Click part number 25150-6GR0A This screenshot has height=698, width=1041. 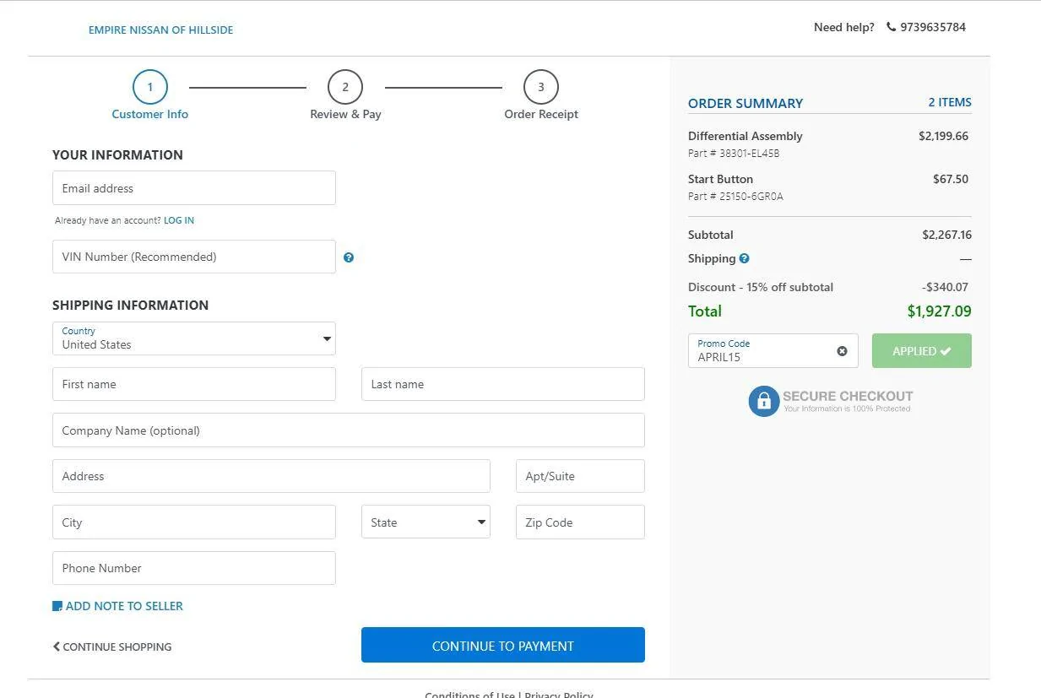click(x=735, y=197)
